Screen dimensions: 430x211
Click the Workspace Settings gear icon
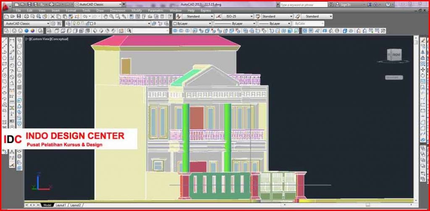53,23
